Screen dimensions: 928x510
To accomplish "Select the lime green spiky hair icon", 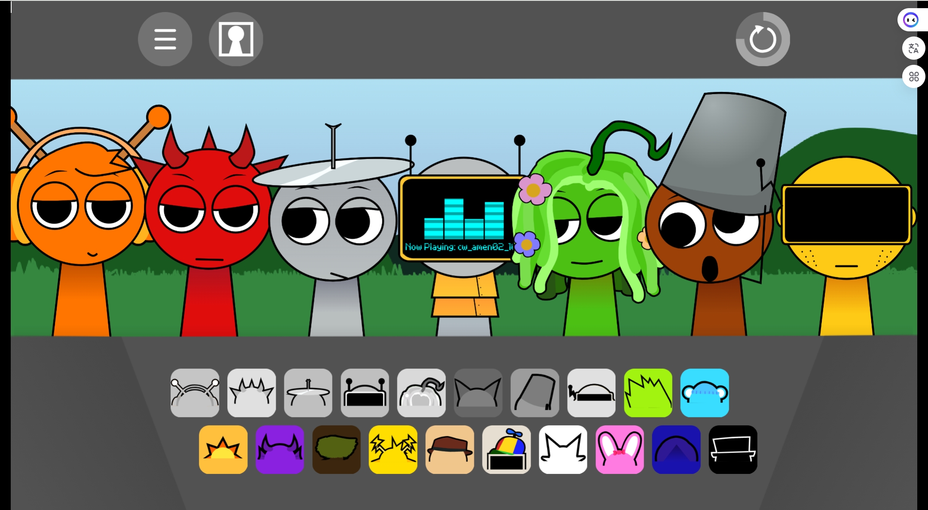I will [648, 393].
